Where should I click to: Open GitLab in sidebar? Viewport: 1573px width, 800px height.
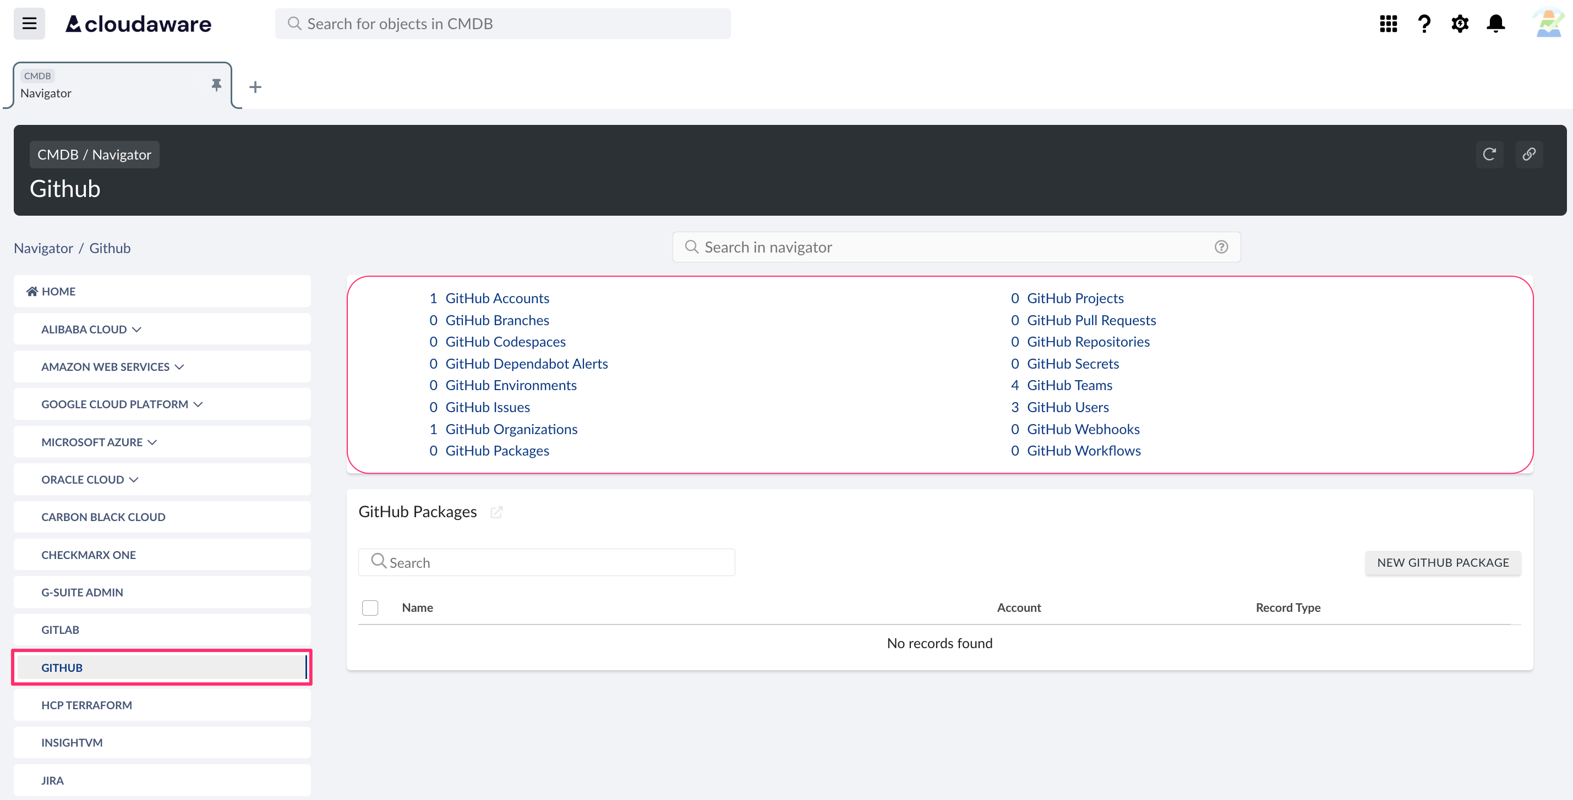(x=162, y=630)
